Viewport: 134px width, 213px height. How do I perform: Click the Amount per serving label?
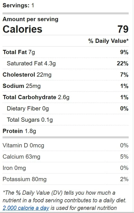coord(30,19)
